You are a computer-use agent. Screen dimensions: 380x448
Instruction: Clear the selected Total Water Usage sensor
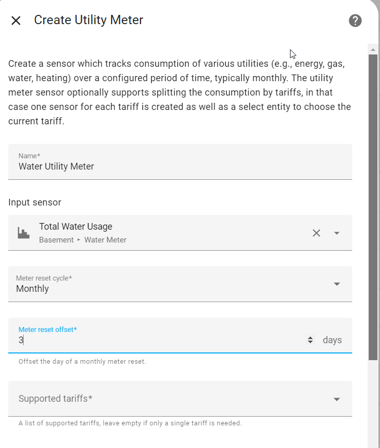(316, 233)
